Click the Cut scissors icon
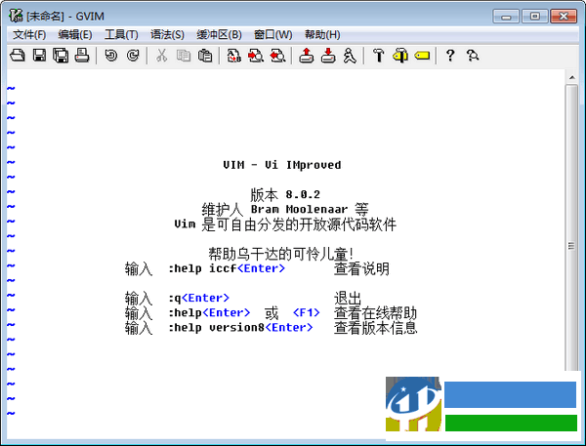586x446 pixels. click(161, 56)
